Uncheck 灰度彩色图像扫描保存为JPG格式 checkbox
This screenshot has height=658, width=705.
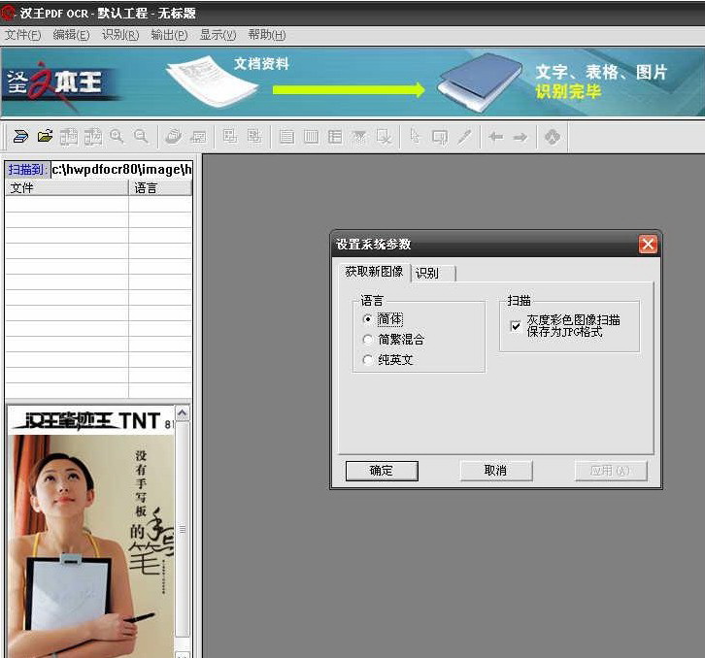516,325
